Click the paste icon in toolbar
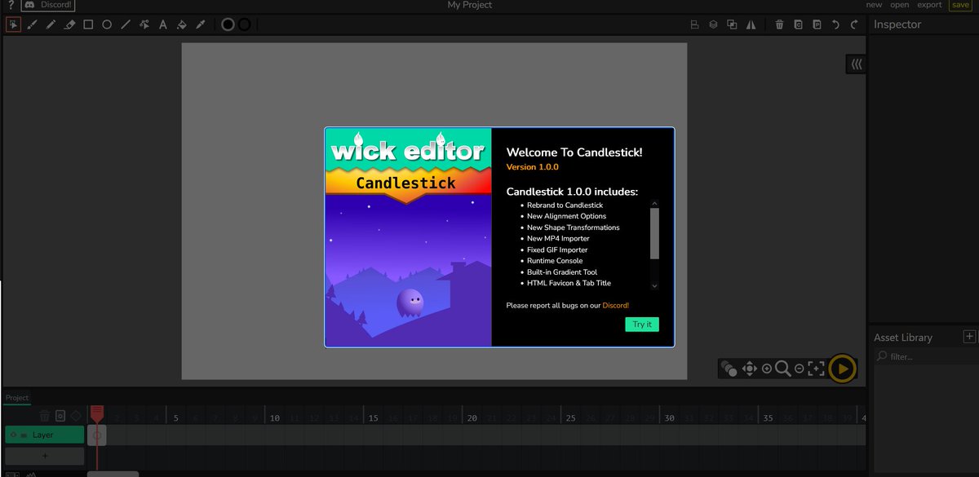This screenshot has height=477, width=979. coord(817,24)
